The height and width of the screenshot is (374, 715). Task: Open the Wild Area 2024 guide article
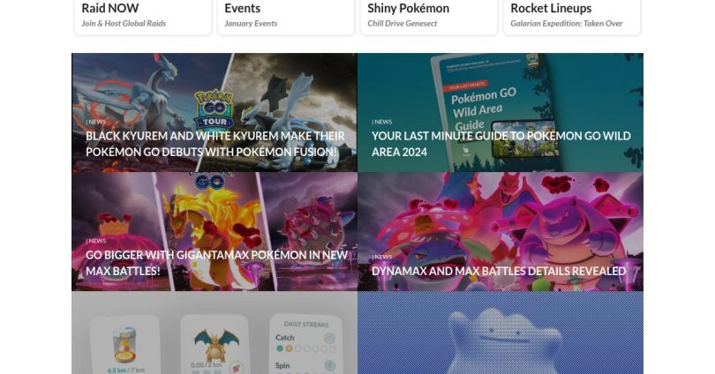point(500,113)
